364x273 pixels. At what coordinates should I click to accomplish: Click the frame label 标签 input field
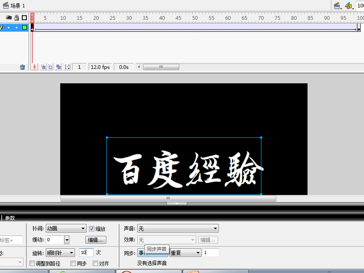click(11, 240)
